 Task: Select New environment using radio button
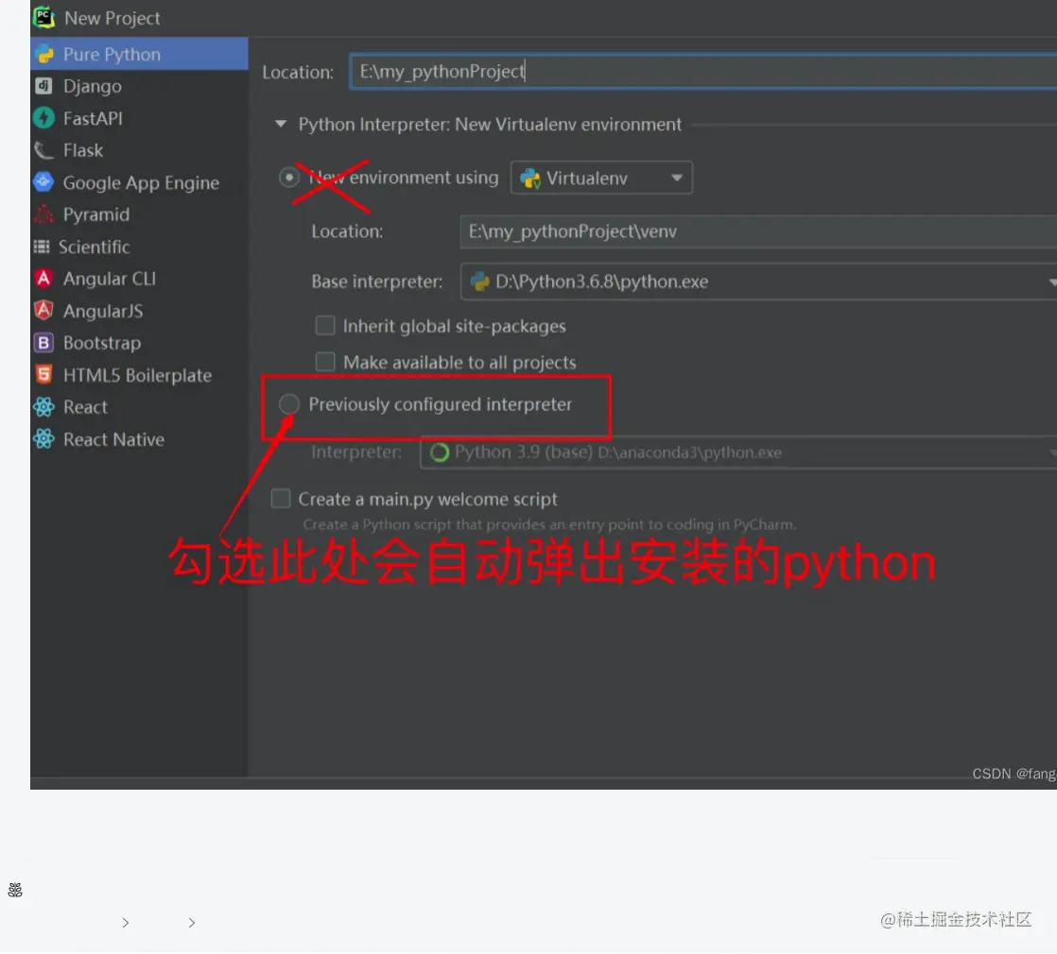point(289,178)
